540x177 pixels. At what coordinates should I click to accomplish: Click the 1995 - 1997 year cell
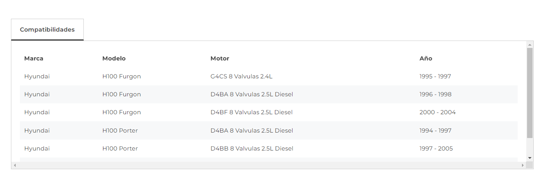[x=435, y=76]
